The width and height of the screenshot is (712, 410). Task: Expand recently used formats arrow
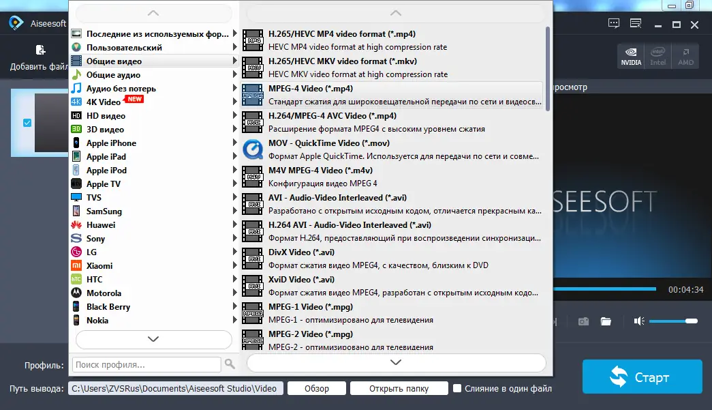point(235,33)
